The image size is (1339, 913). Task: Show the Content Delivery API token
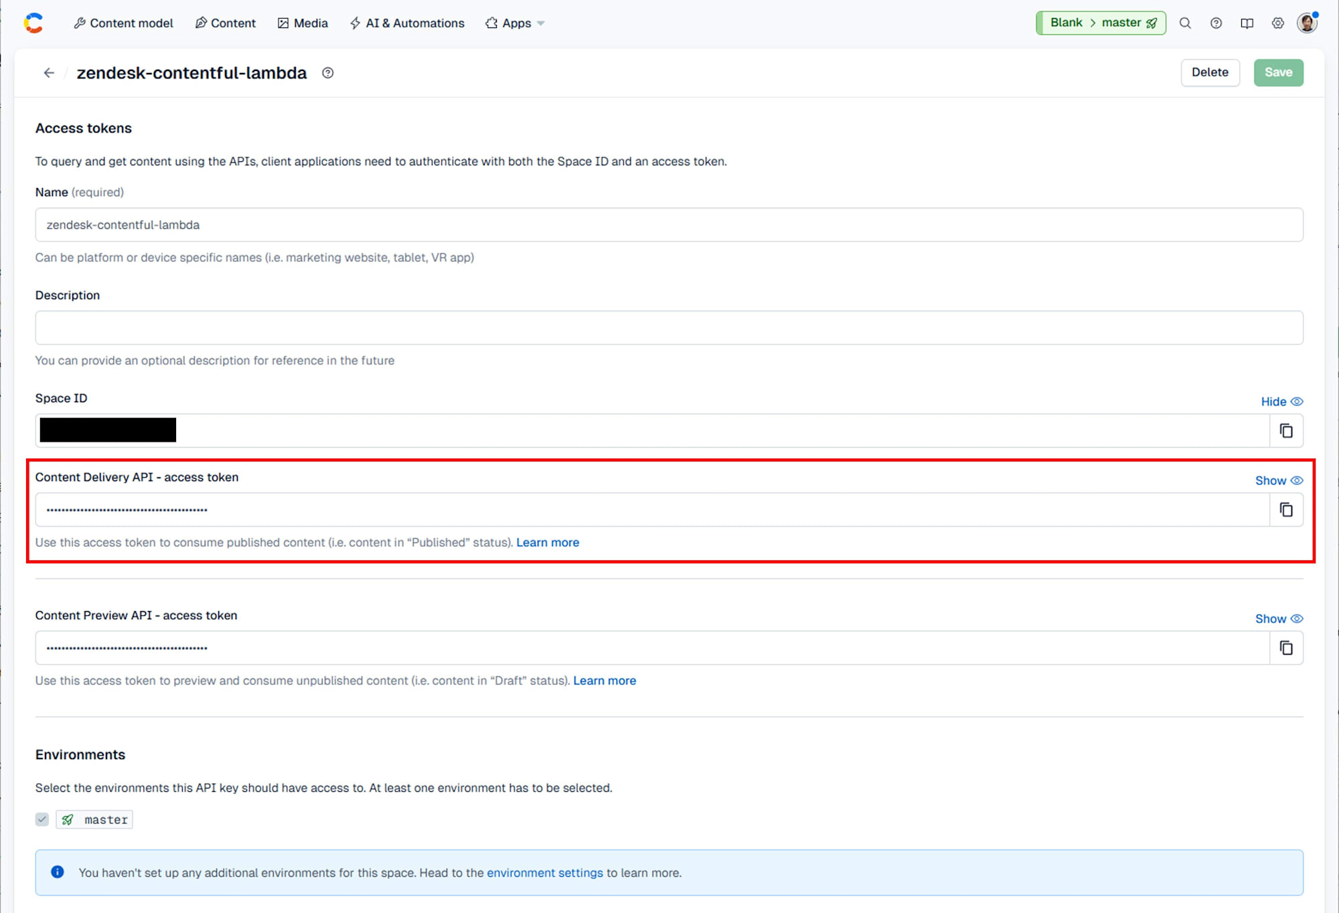[1279, 481]
